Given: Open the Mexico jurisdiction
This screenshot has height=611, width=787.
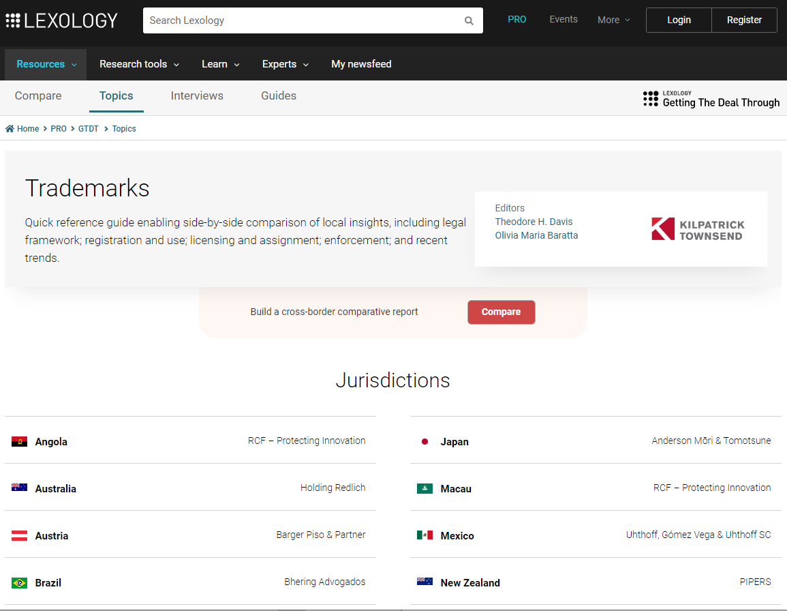Looking at the screenshot, I should click(457, 535).
